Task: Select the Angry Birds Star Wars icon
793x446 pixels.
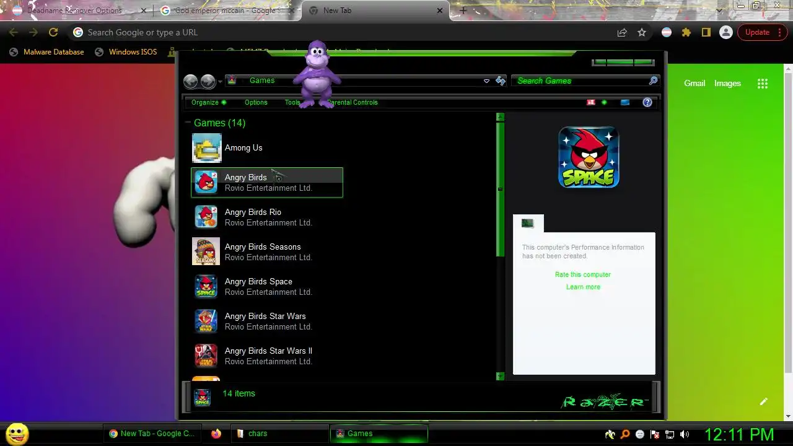Action: click(206, 321)
